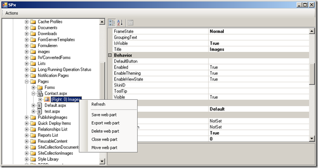Viewport: 318px width, 168px height.
Task: Click the Reports List folder icon
Action: (x=33, y=135)
